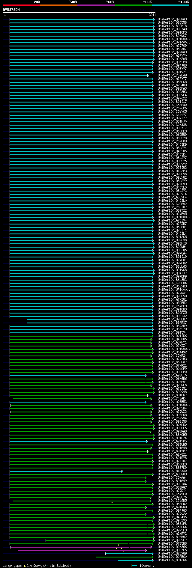Click the green ~80% identity legend bar
The width and height of the screenshot is (192, 568).
[133, 5]
